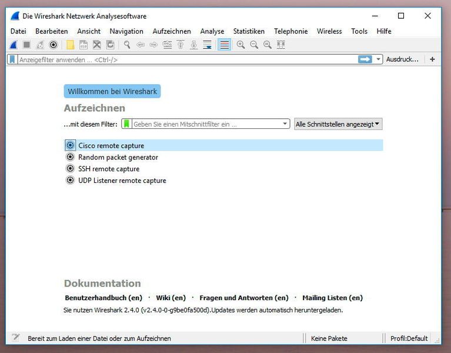The image size is (451, 353).
Task: Click the stop capture square icon
Action: click(26, 45)
